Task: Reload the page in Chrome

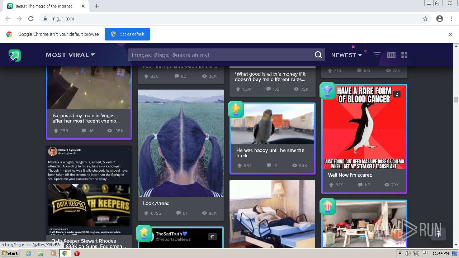Action: [31, 19]
